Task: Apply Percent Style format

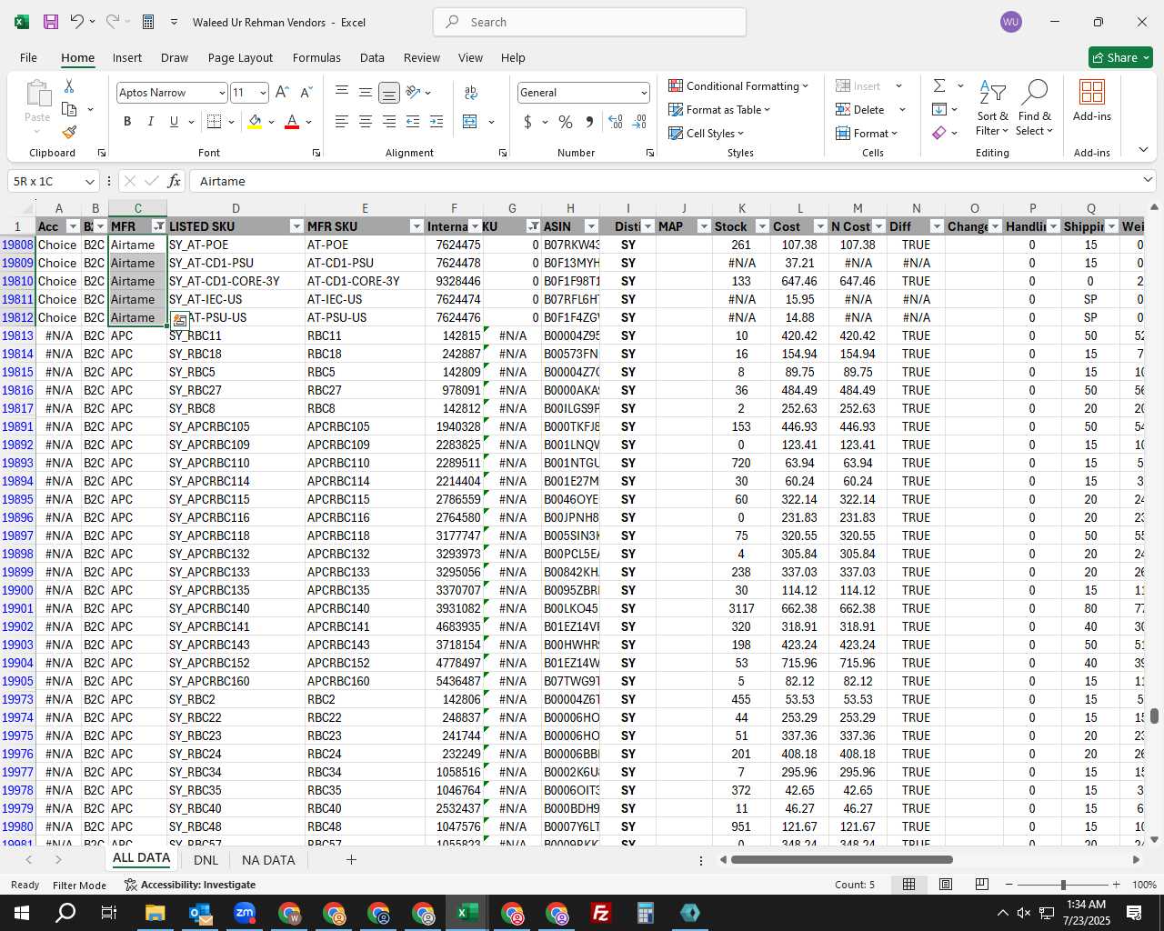Action: click(566, 121)
